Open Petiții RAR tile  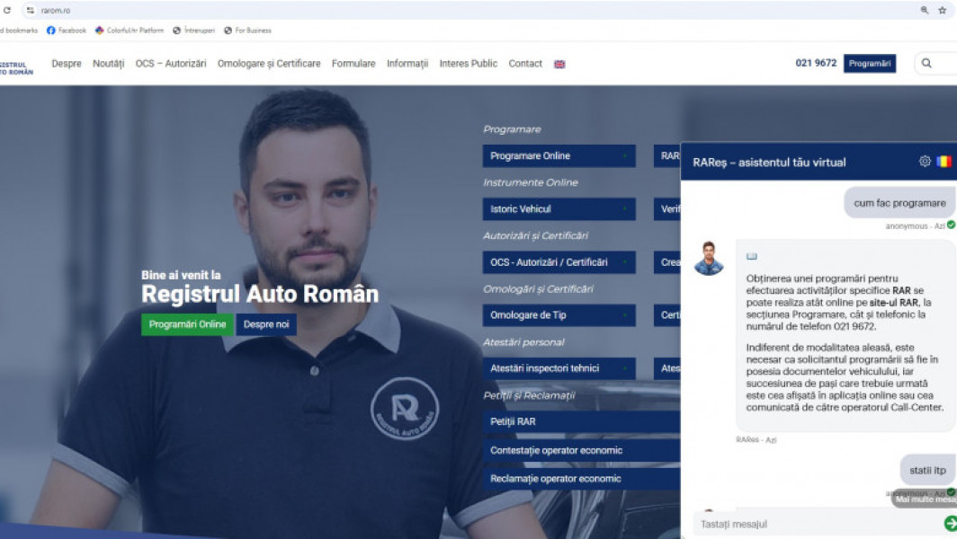(582, 421)
